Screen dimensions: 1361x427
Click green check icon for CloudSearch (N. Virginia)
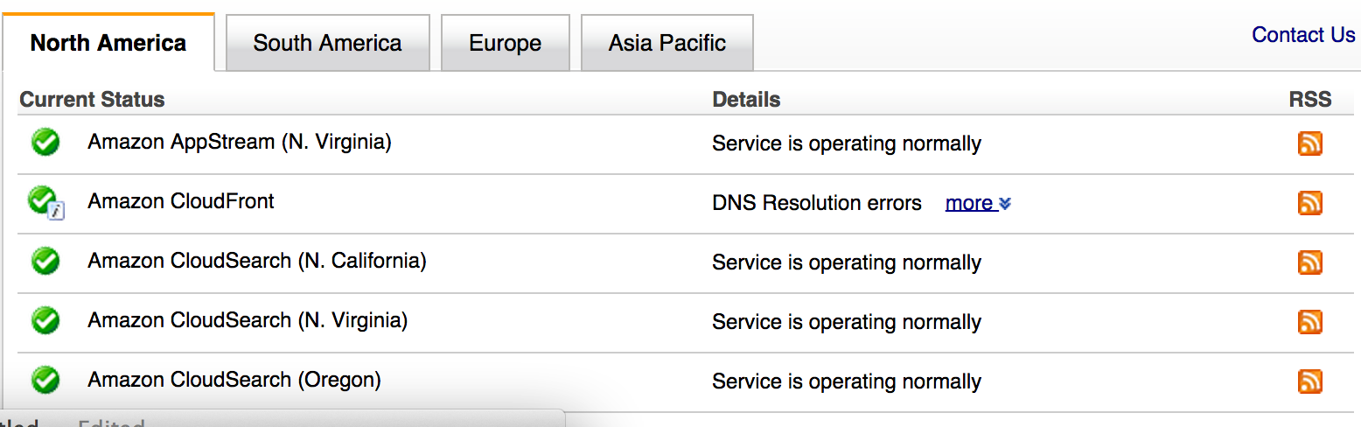[45, 320]
